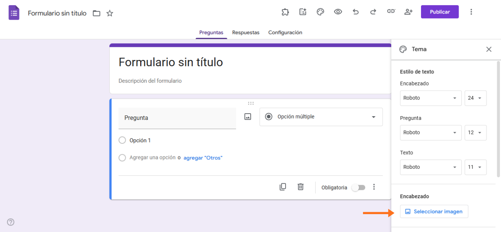Select the Opción 1 radio button
Screen dimensions: 501x232
[122, 140]
